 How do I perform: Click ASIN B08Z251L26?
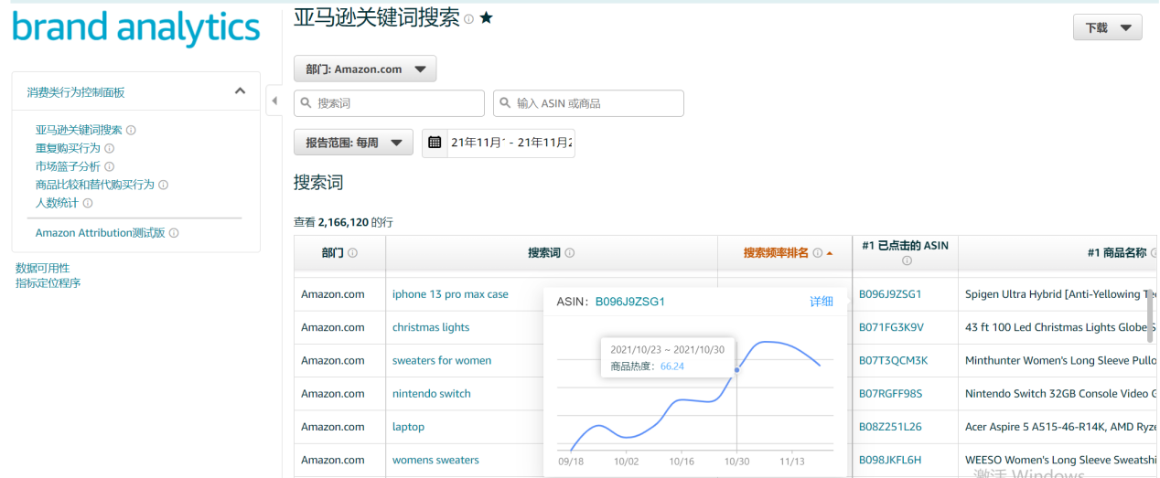[890, 427]
